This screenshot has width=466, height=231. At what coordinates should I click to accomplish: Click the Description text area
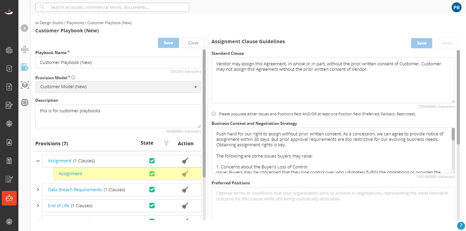click(118, 116)
